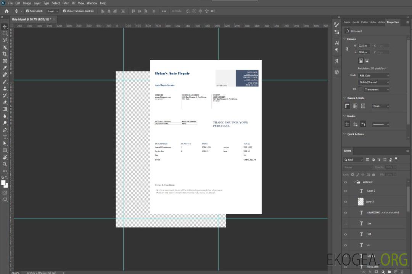
Task: Hide the 'edite text' group
Action: click(x=346, y=182)
